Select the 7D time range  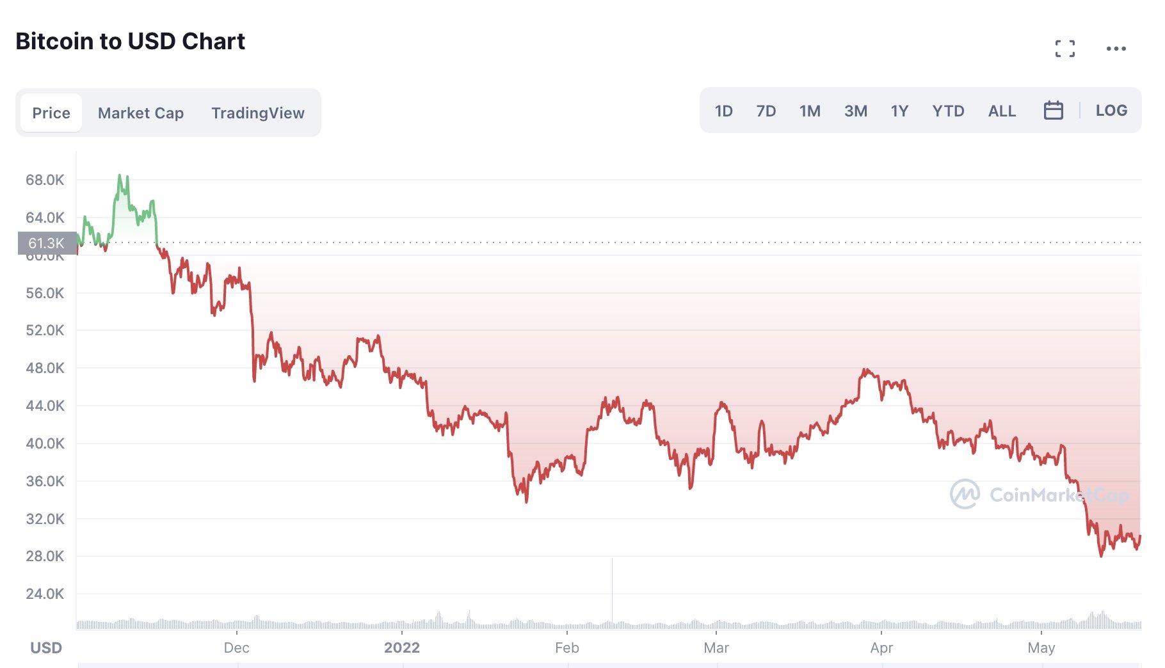click(766, 111)
